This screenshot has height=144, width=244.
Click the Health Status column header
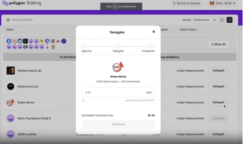(x=188, y=30)
